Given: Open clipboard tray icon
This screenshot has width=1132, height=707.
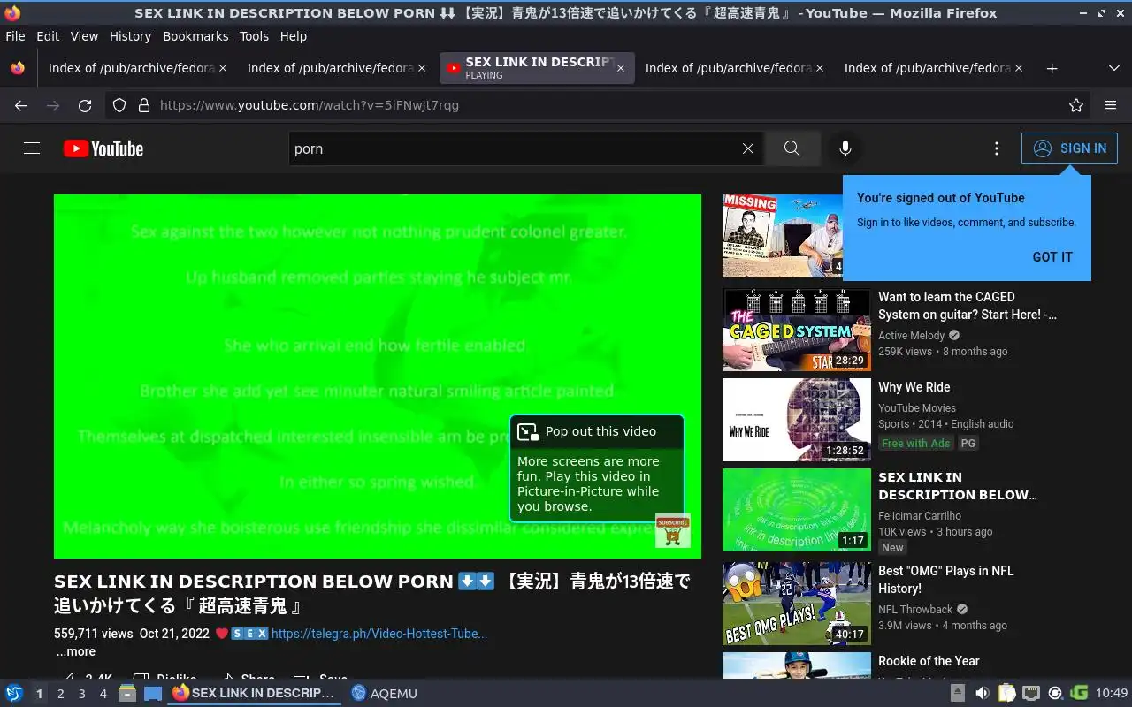Looking at the screenshot, I should point(1007,693).
